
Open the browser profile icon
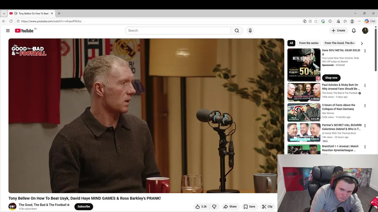(352, 21)
